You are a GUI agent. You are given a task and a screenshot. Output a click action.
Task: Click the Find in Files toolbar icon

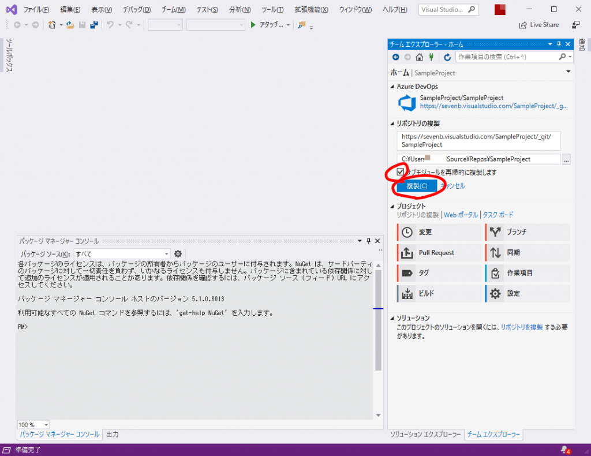(x=301, y=25)
